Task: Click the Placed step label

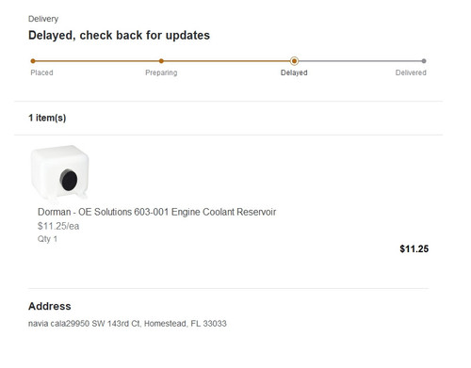Action: 41,72
